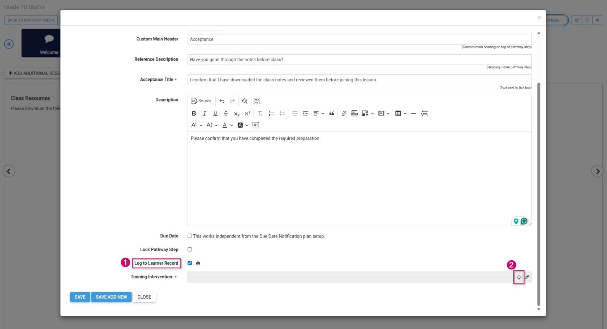Open the font family dropdown
Viewport: 607px width, 329px height.
[x=197, y=125]
